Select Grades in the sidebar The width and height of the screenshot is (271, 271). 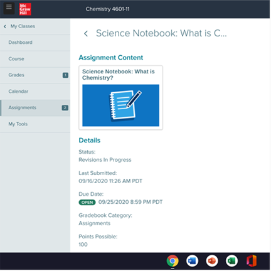[x=35, y=75]
